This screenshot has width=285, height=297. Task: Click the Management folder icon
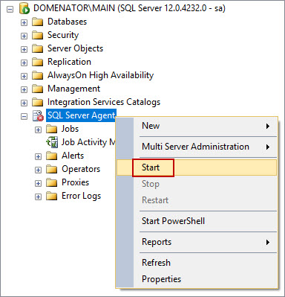[x=38, y=89]
